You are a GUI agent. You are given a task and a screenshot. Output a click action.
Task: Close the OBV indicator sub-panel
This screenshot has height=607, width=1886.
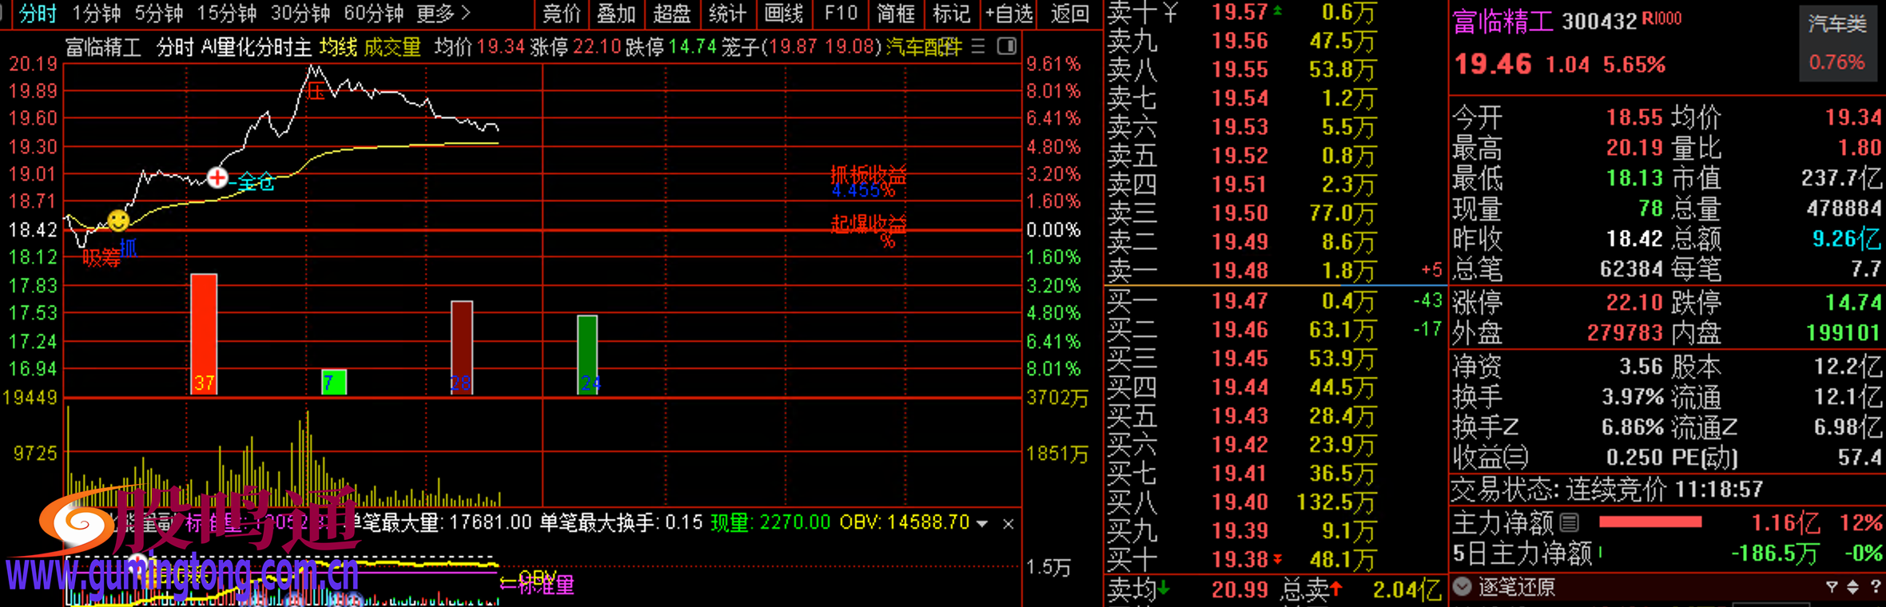[1009, 524]
